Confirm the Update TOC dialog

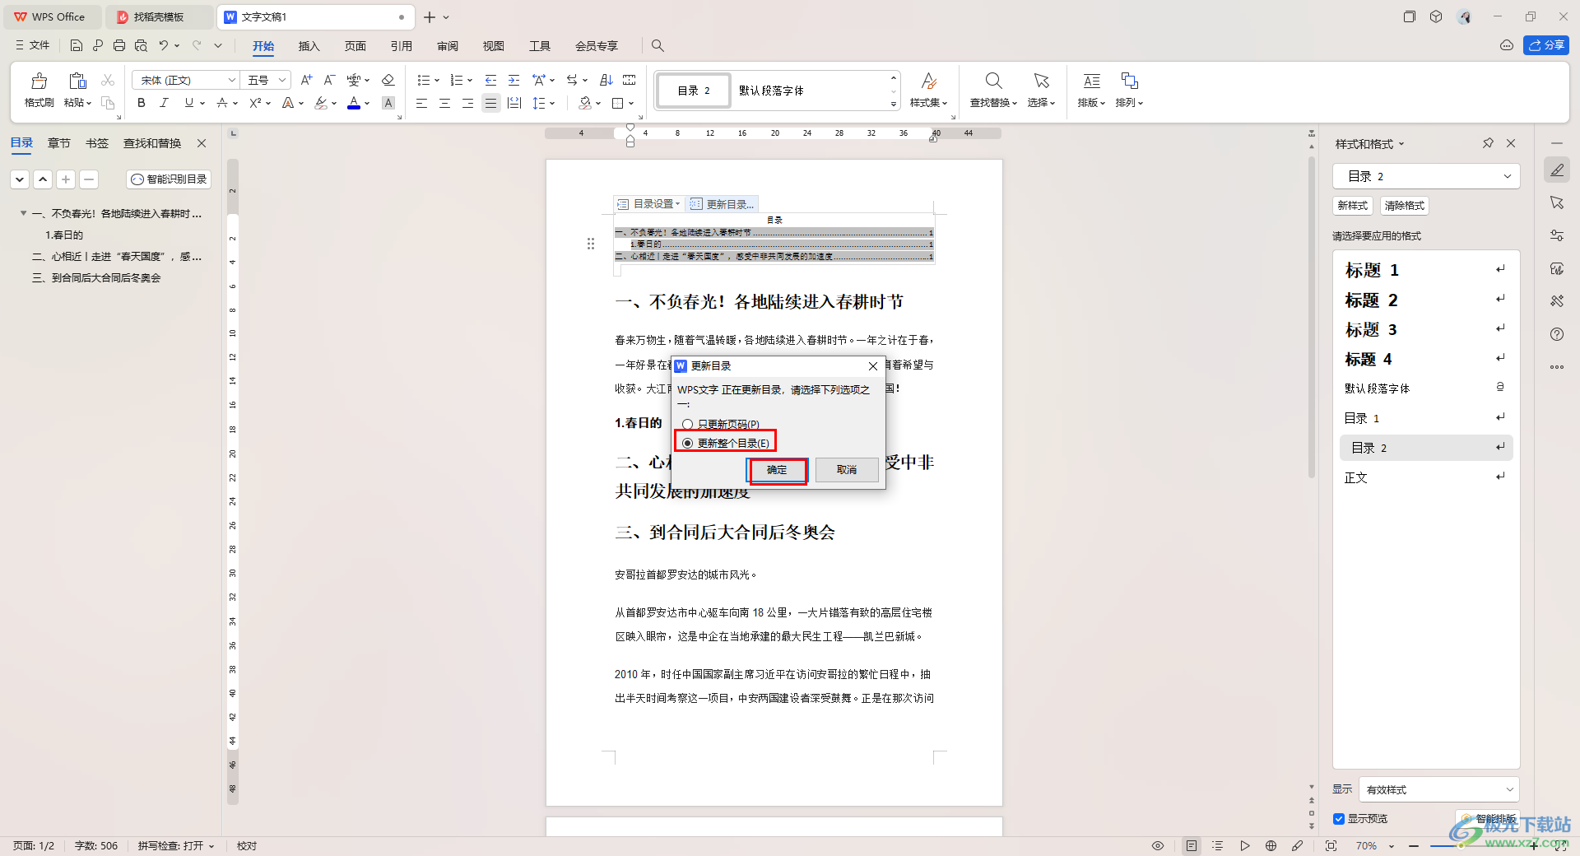pyautogui.click(x=777, y=470)
